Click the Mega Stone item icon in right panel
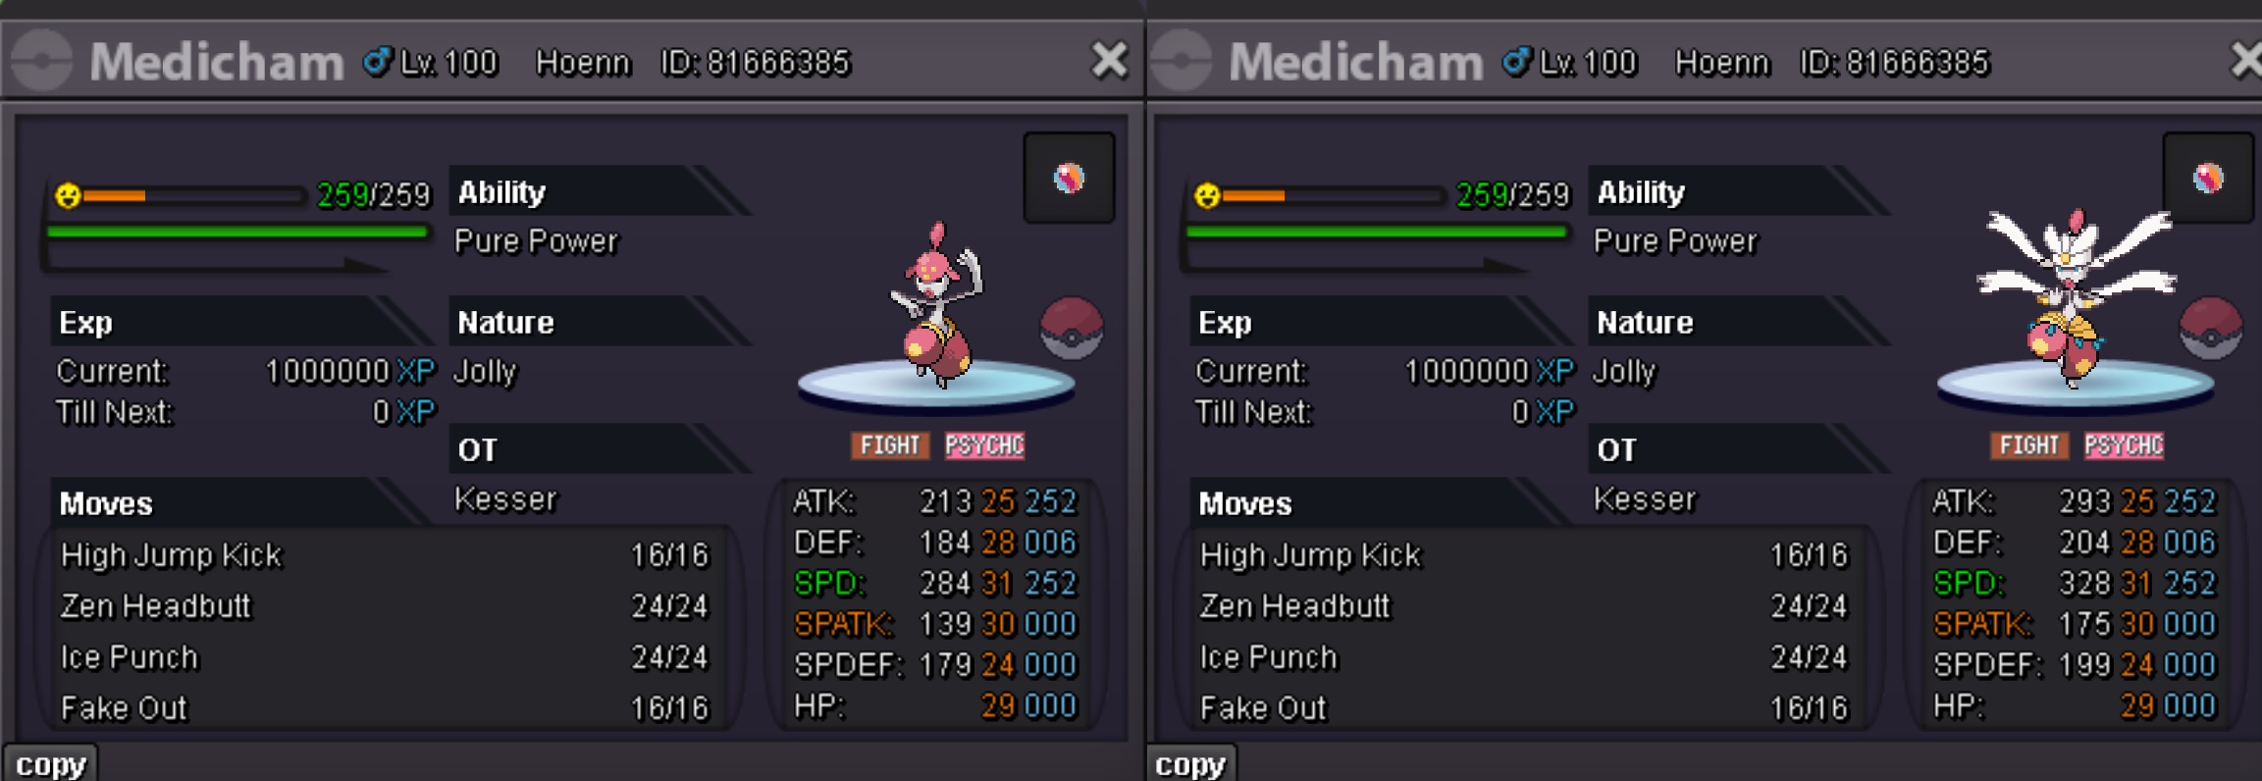 pos(2208,179)
